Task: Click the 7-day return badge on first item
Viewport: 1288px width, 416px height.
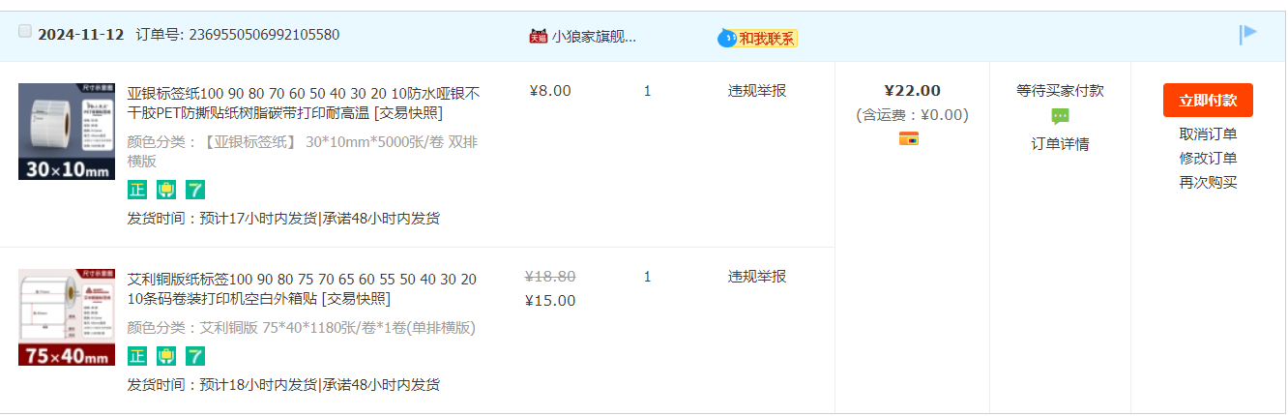Action: (x=195, y=190)
